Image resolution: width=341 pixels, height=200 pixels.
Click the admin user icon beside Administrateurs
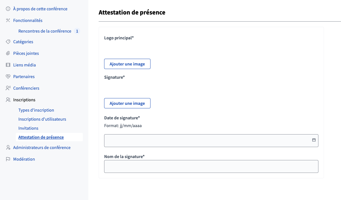(8, 147)
